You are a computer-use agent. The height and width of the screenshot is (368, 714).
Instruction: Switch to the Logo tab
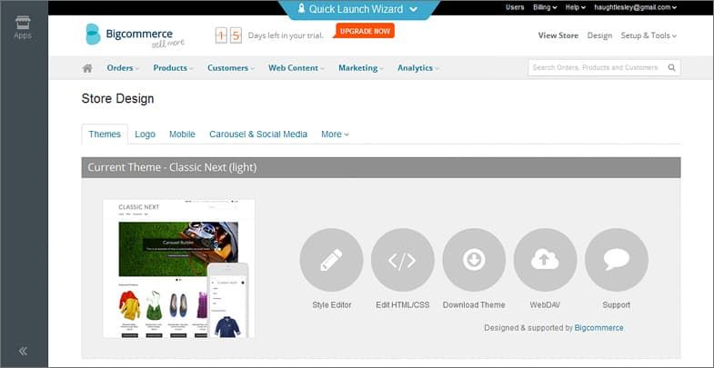(145, 134)
